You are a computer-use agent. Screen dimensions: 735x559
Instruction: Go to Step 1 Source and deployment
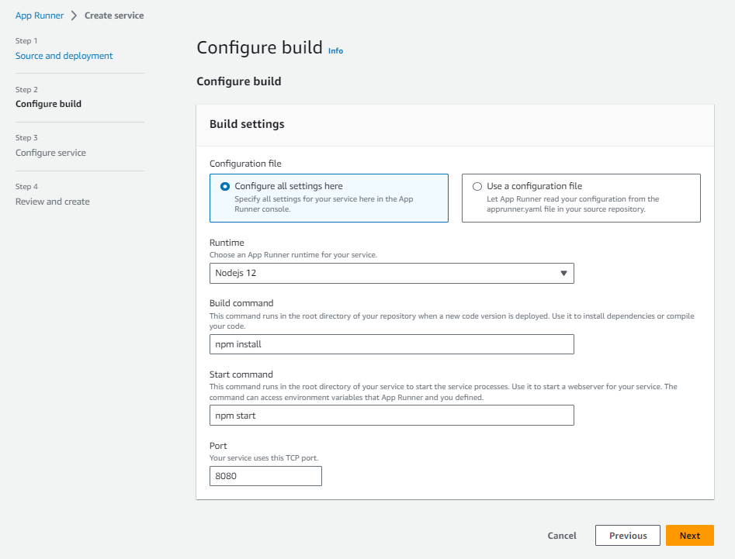pyautogui.click(x=64, y=55)
